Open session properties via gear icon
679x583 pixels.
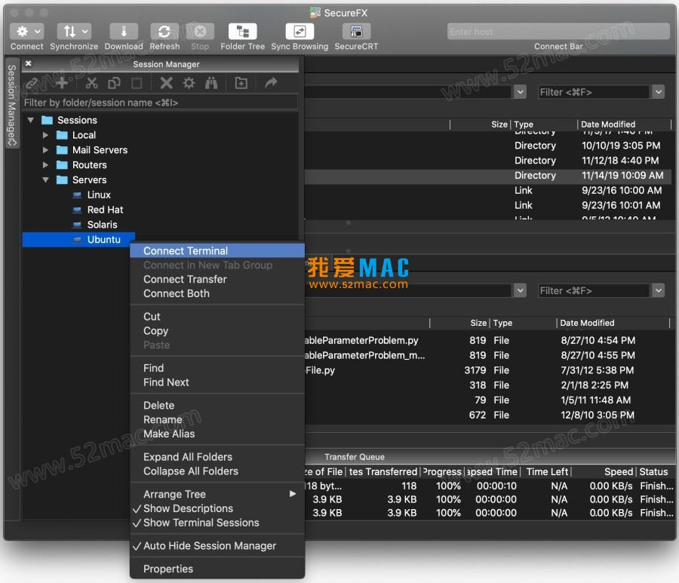click(x=189, y=83)
